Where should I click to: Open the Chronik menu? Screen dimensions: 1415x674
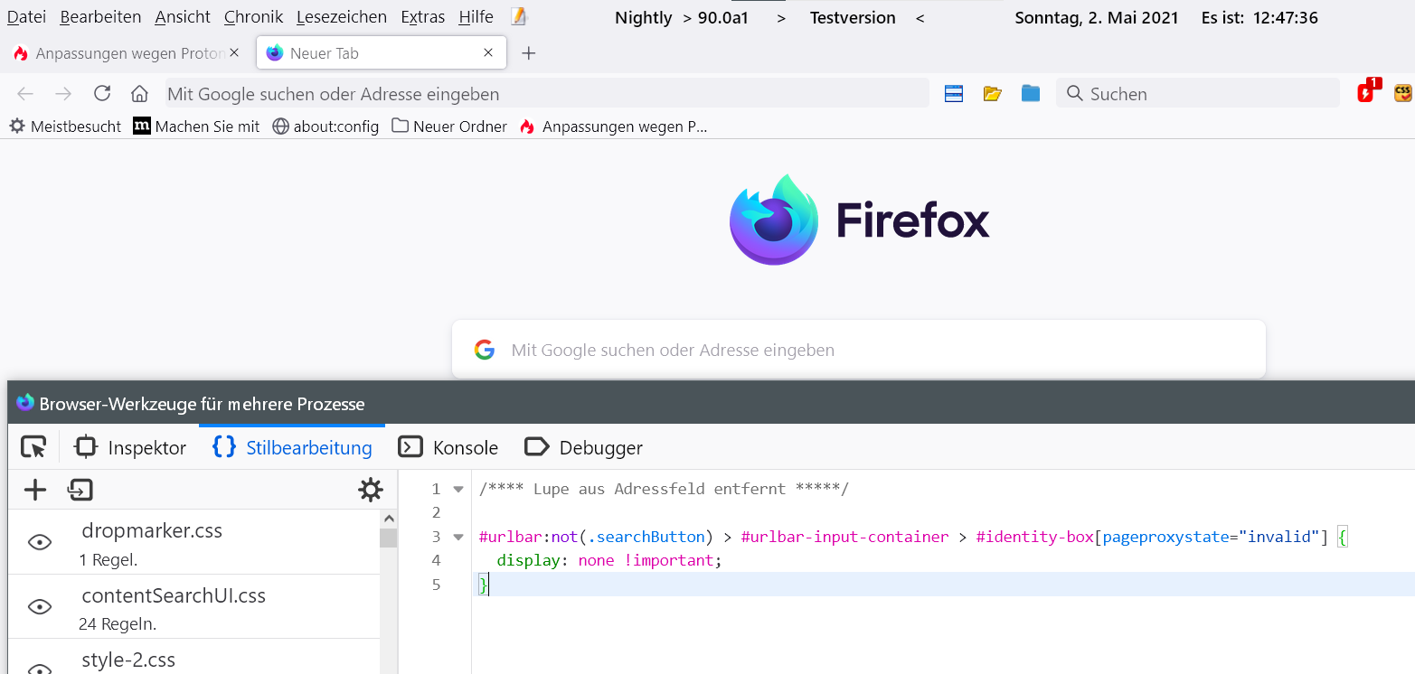coord(253,17)
